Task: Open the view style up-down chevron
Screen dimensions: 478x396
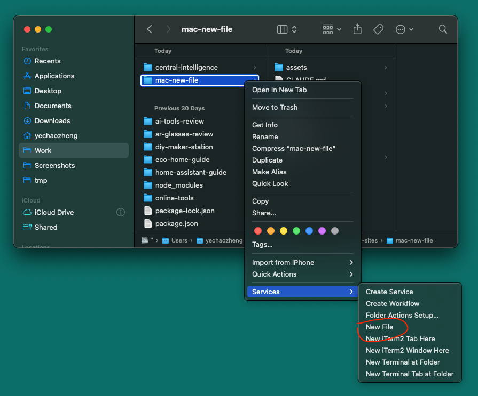Action: pyautogui.click(x=294, y=29)
